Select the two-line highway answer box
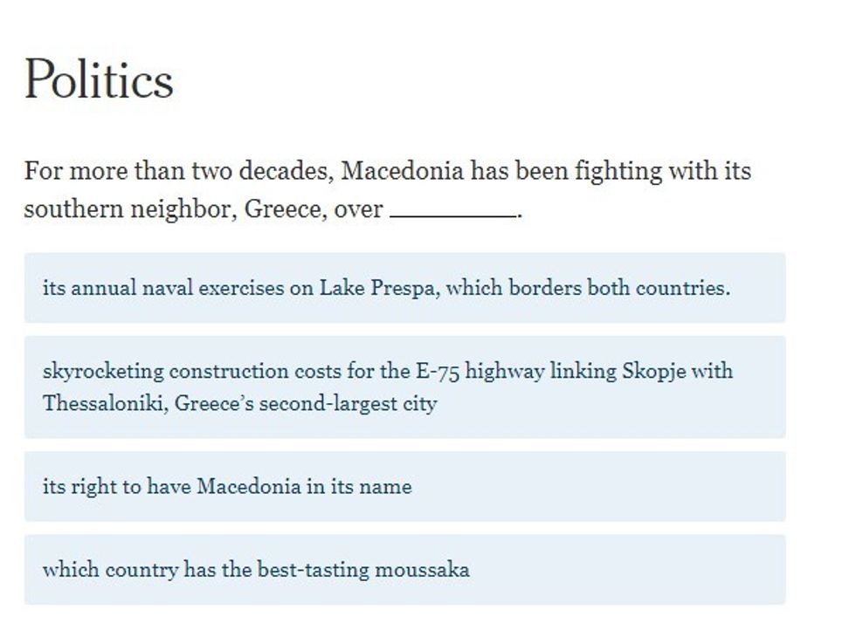 (404, 387)
